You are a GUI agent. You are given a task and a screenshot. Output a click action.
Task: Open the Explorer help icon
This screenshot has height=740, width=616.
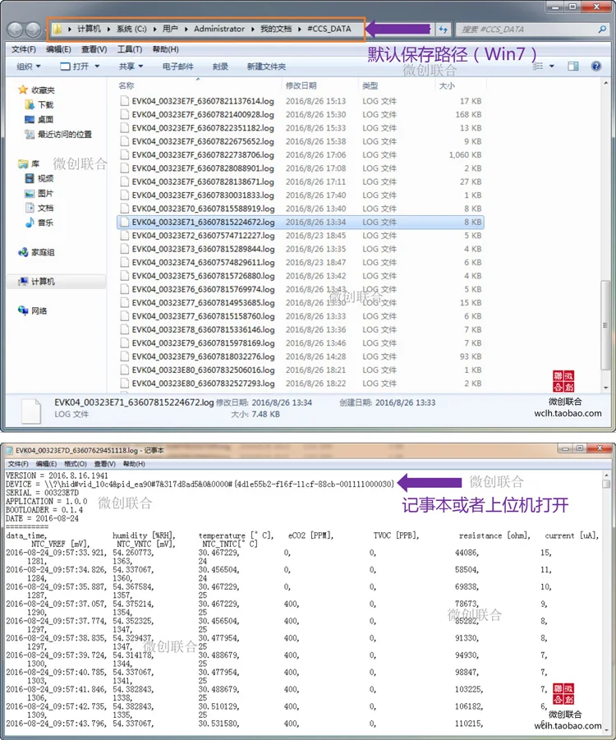596,66
